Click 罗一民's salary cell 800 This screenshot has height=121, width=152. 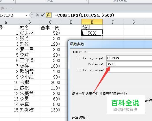(50, 49)
